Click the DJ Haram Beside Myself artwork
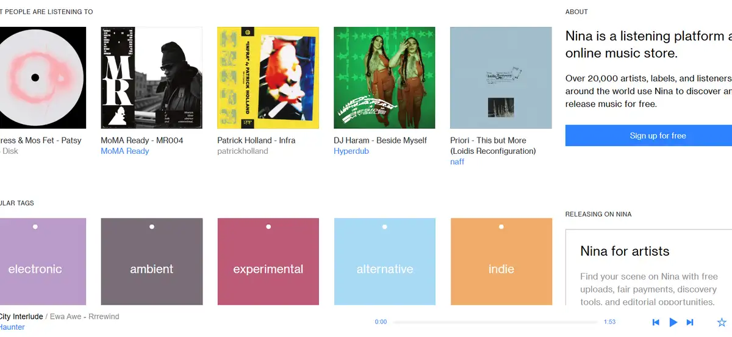This screenshot has width=732, height=337. click(384, 78)
